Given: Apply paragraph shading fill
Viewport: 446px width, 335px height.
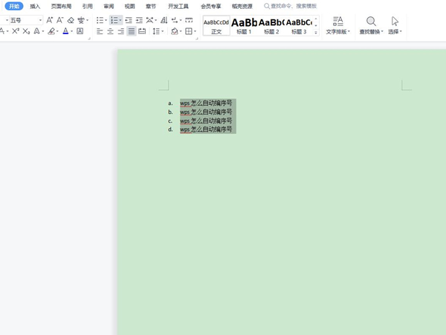Looking at the screenshot, I should point(175,31).
